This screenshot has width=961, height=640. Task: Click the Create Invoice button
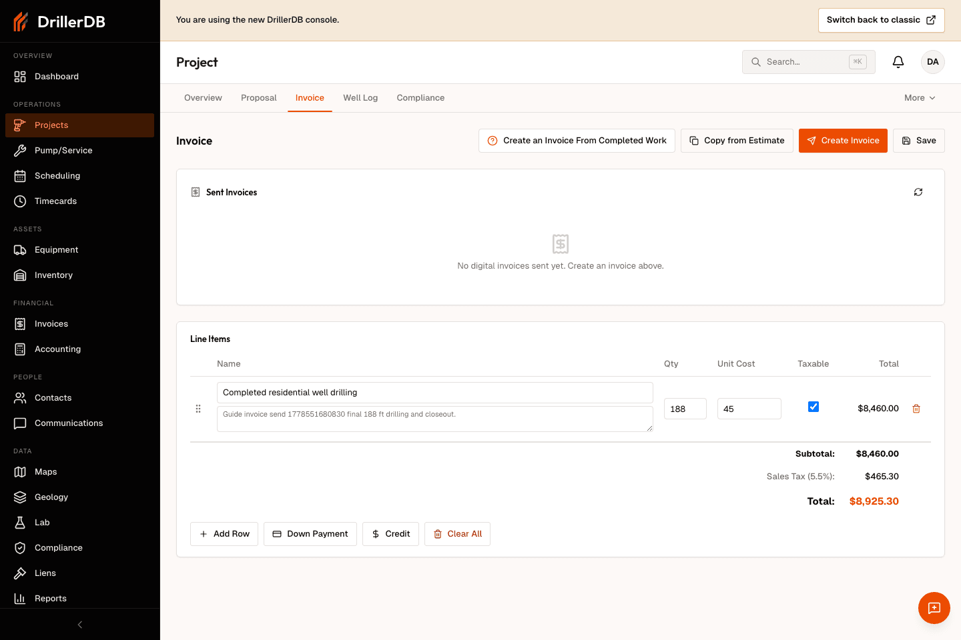(x=843, y=141)
